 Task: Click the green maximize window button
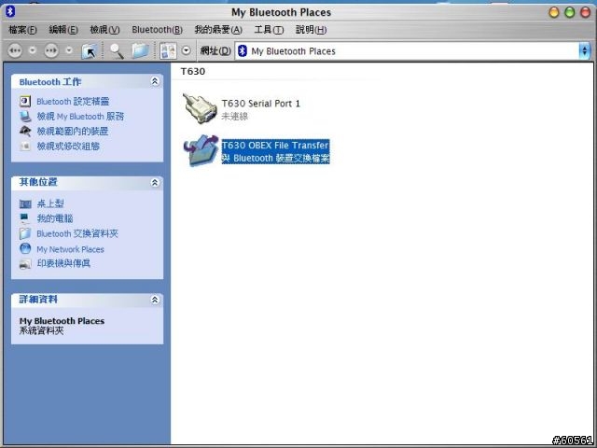(570, 12)
